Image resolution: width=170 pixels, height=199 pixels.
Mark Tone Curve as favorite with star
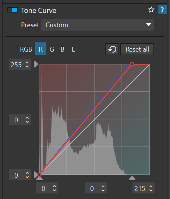151,10
